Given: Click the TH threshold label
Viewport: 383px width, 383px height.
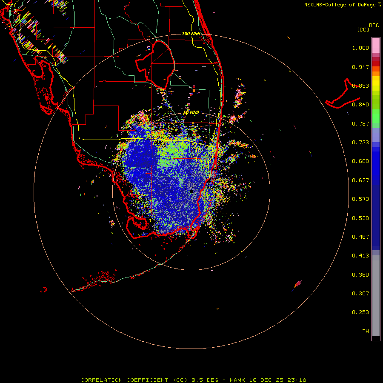Looking at the screenshot, I should click(x=366, y=332).
